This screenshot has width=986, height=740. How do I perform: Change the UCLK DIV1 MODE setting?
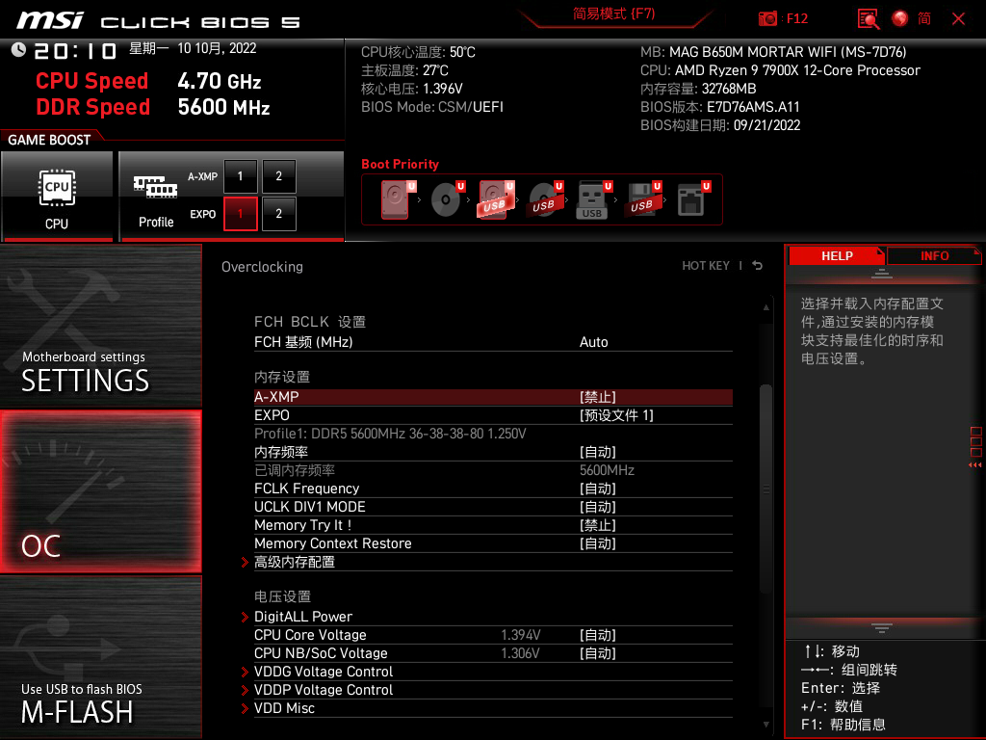pos(493,507)
